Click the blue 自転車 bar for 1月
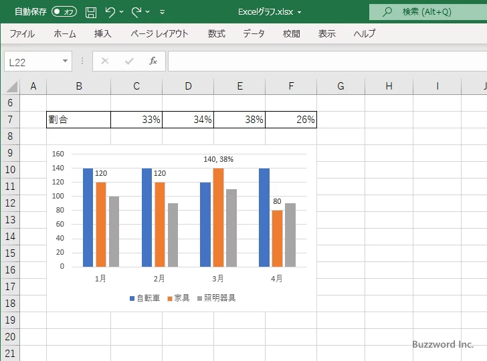 [x=88, y=217]
